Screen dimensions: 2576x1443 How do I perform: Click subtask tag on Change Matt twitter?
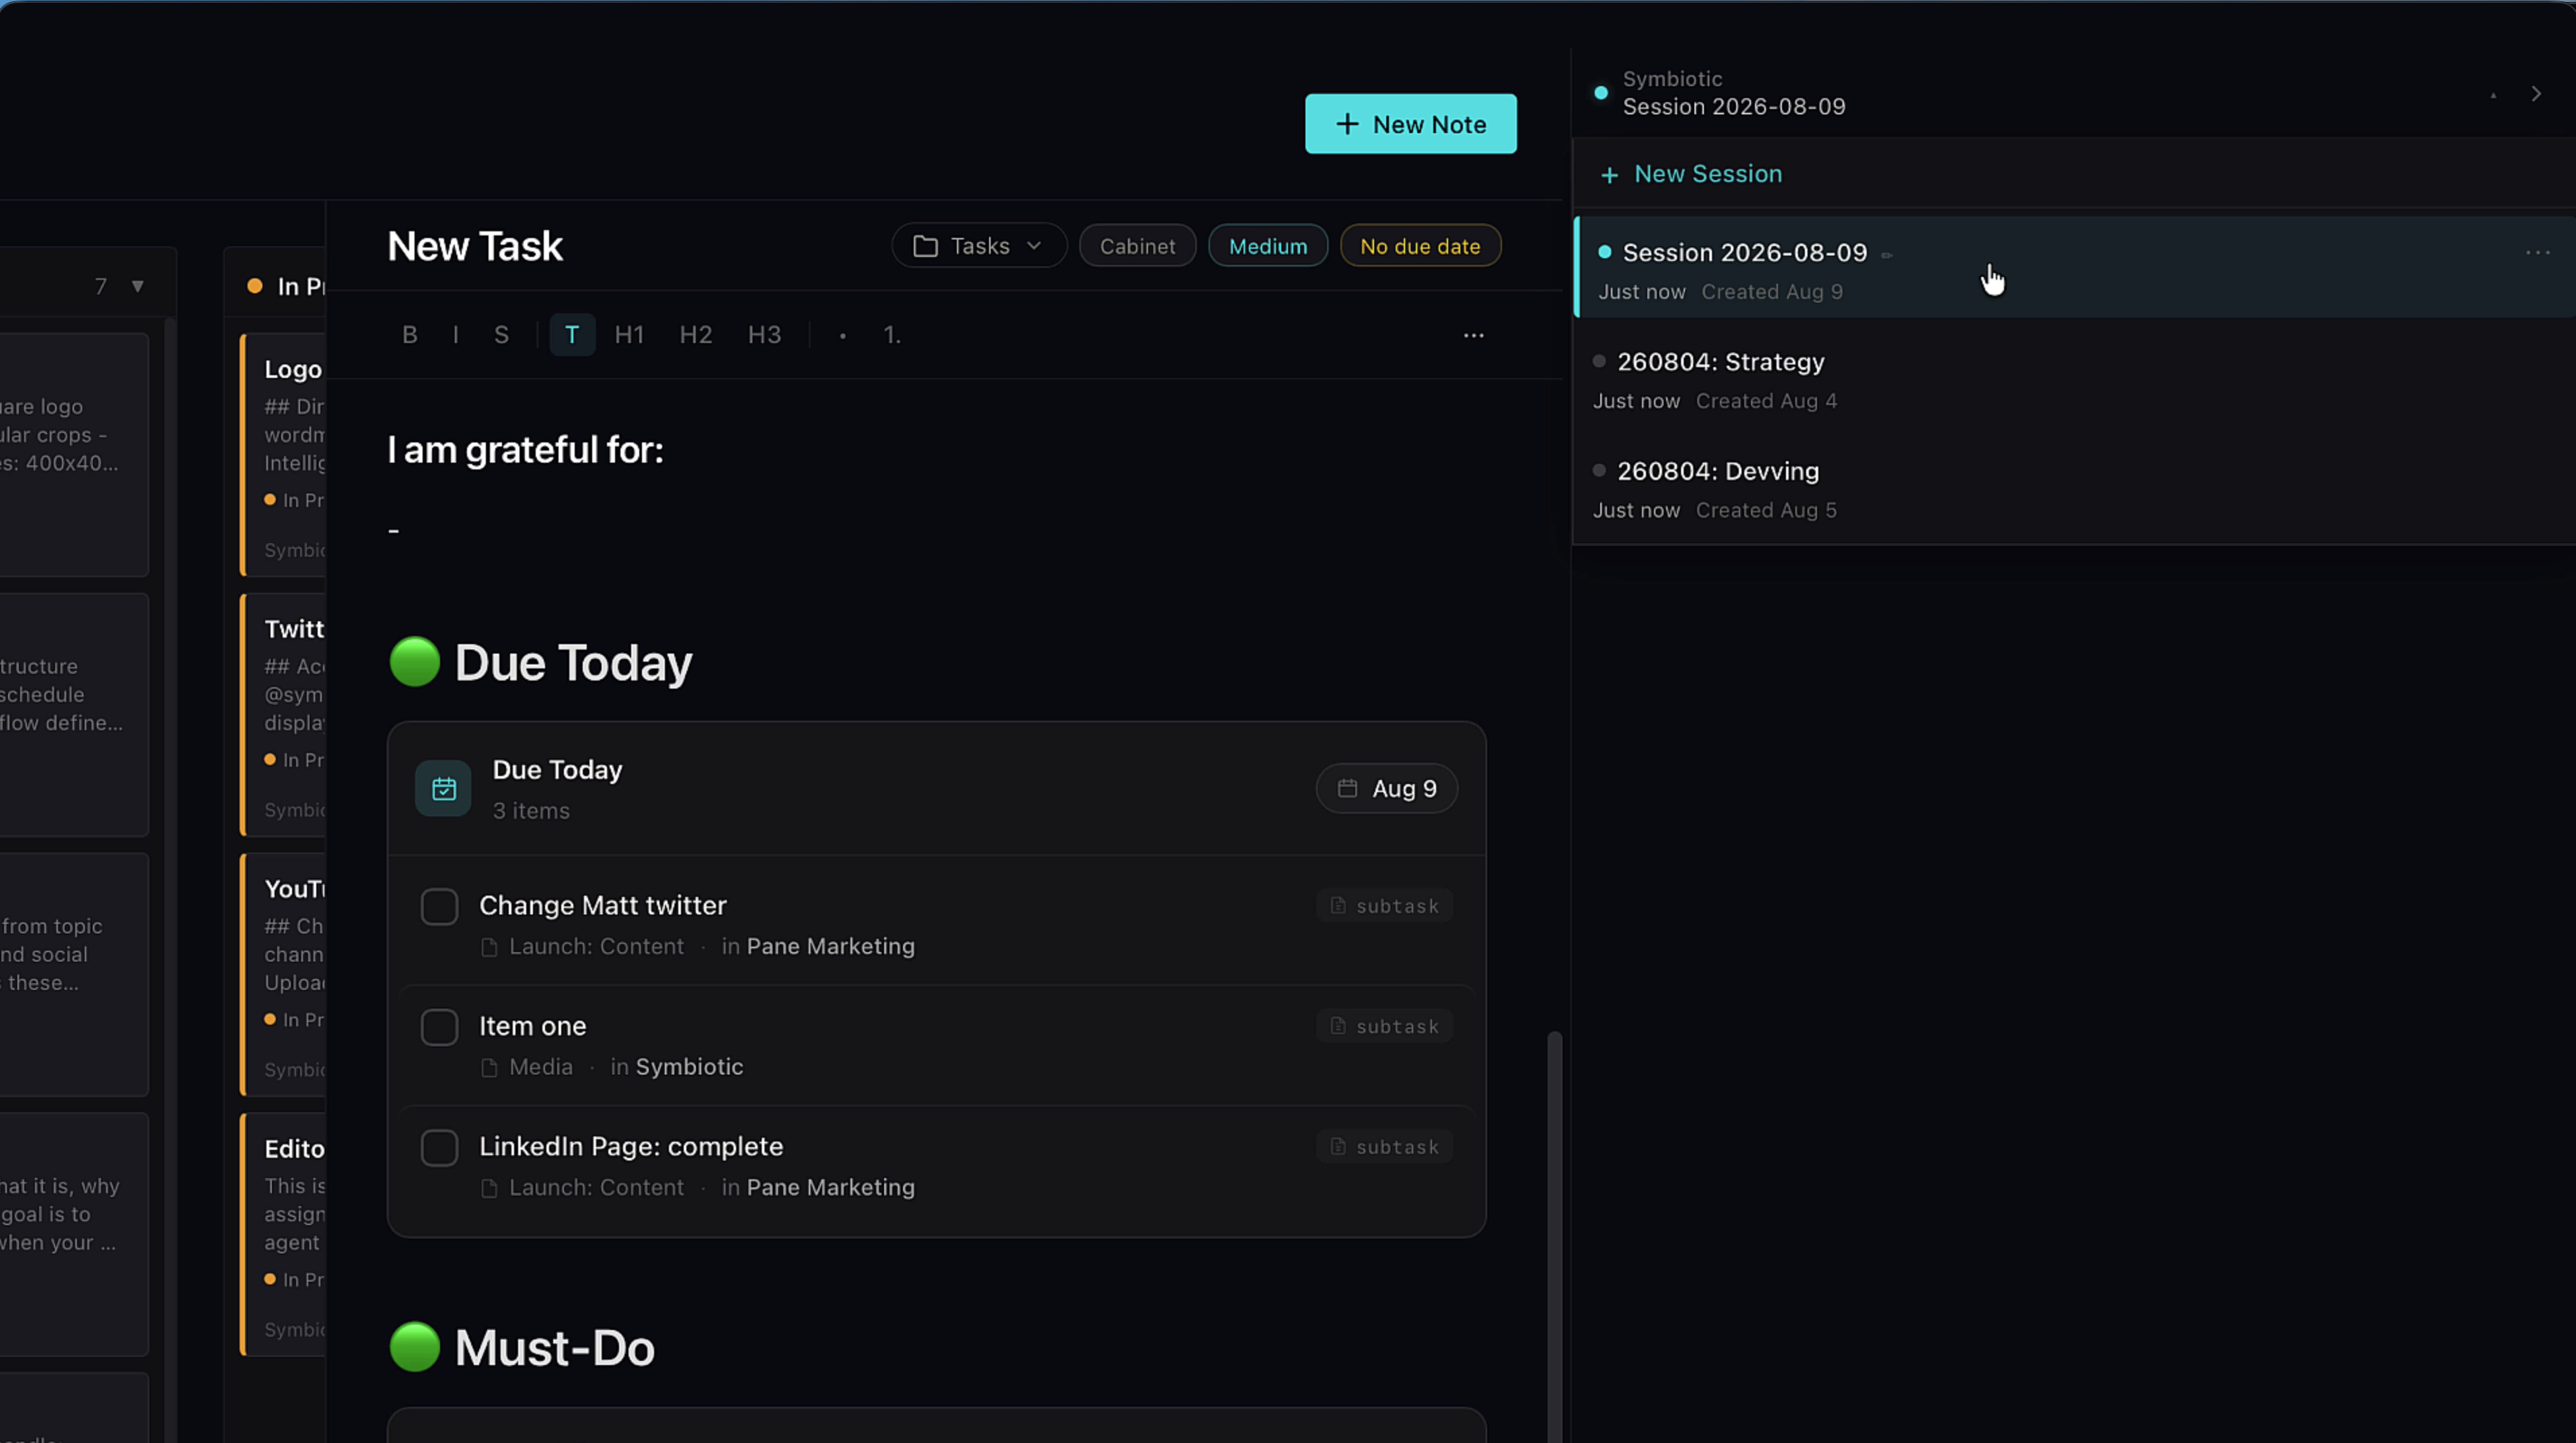[x=1385, y=905]
